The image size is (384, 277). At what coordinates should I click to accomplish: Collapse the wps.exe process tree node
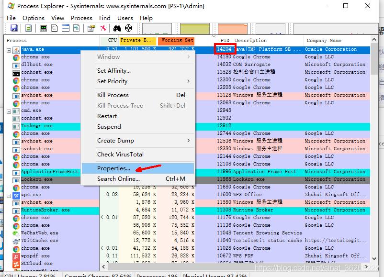click(x=9, y=196)
